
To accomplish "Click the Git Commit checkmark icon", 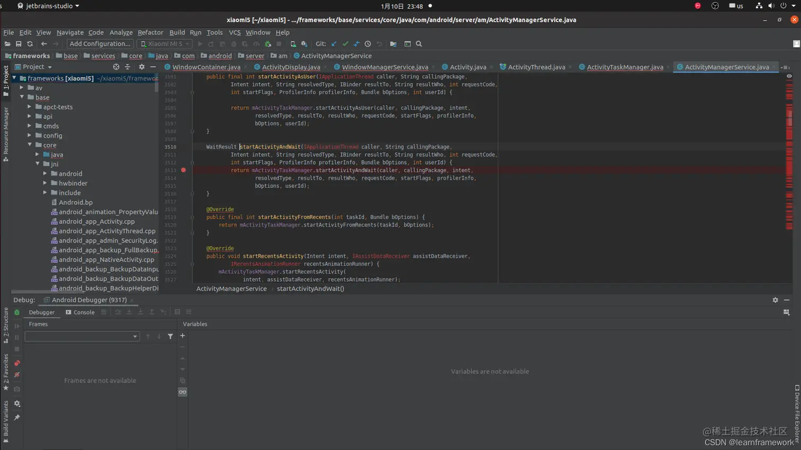I will point(345,44).
